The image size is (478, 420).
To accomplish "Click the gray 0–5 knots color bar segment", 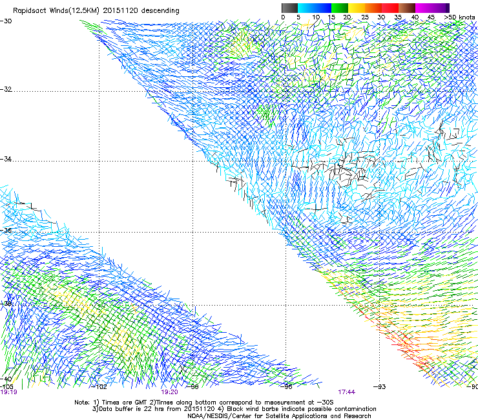I will pos(289,8).
